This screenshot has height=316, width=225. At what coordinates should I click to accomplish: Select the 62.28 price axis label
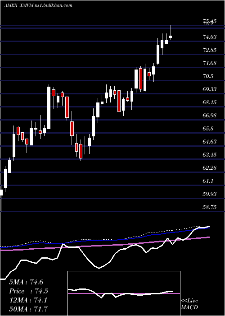click(x=210, y=168)
